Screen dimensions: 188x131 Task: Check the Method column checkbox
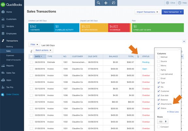coord(159,57)
